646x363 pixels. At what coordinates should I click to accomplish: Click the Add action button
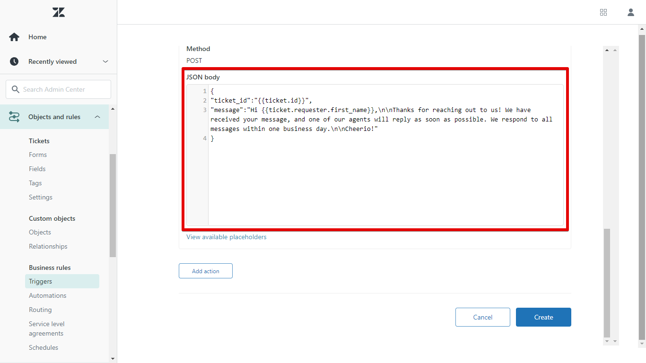206,271
